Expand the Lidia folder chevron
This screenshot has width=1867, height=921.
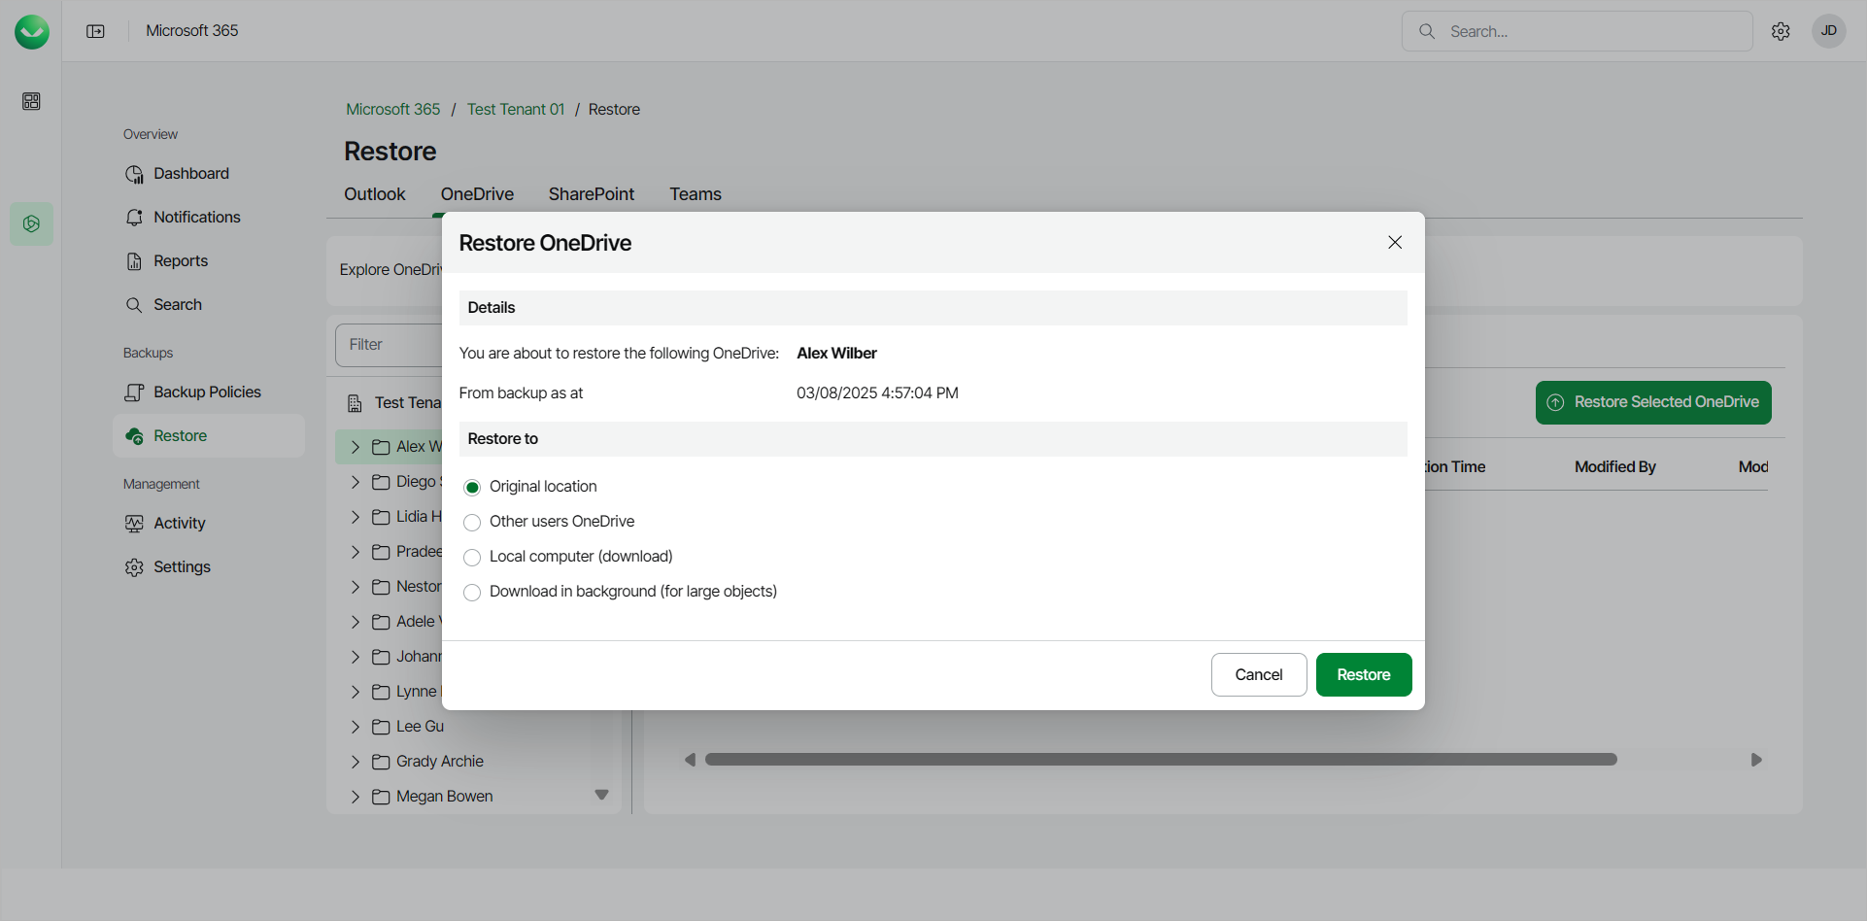[356, 517]
